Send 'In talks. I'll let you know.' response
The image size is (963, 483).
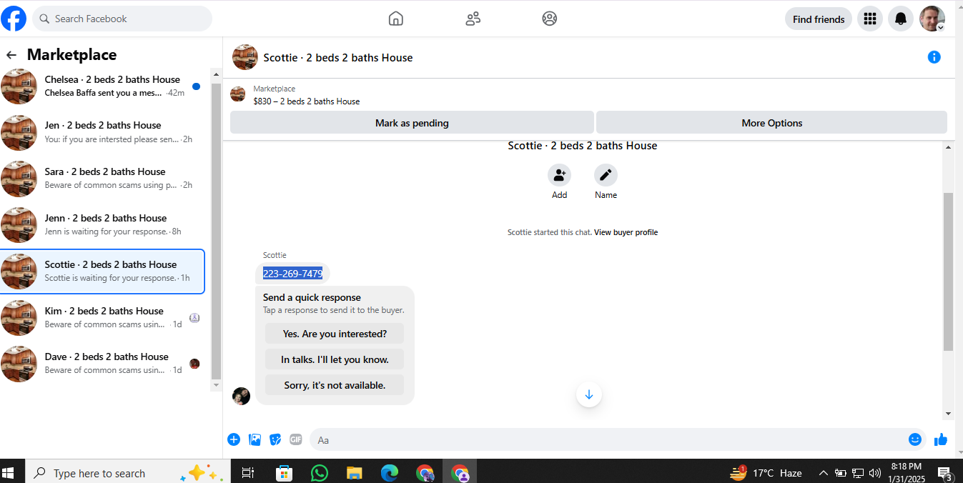[335, 359]
